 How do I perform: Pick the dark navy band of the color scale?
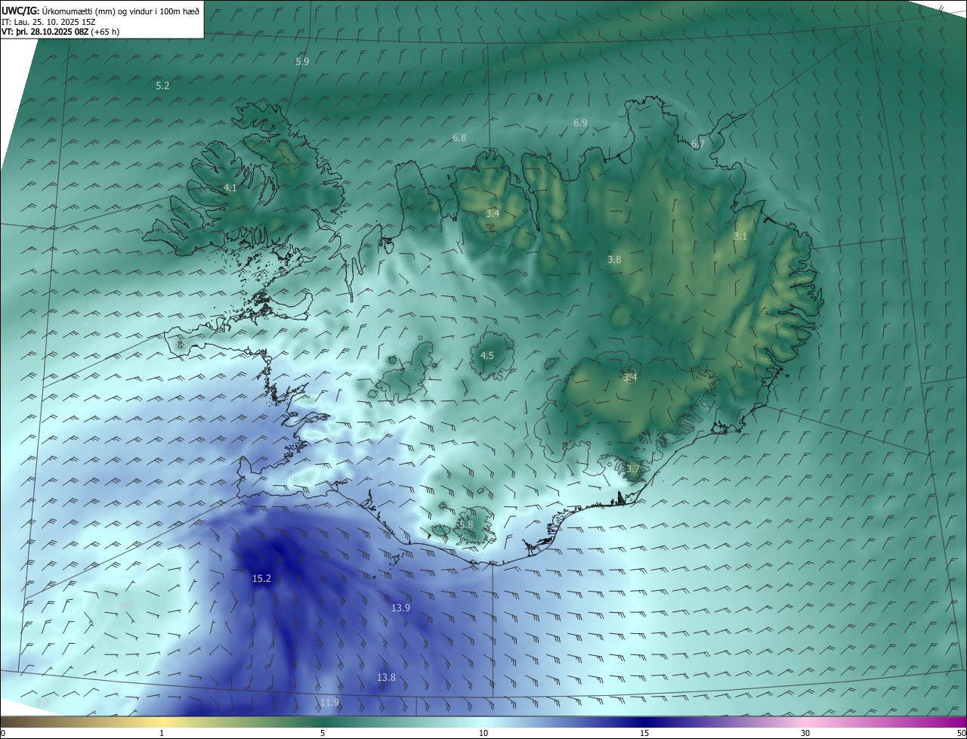coord(644,722)
